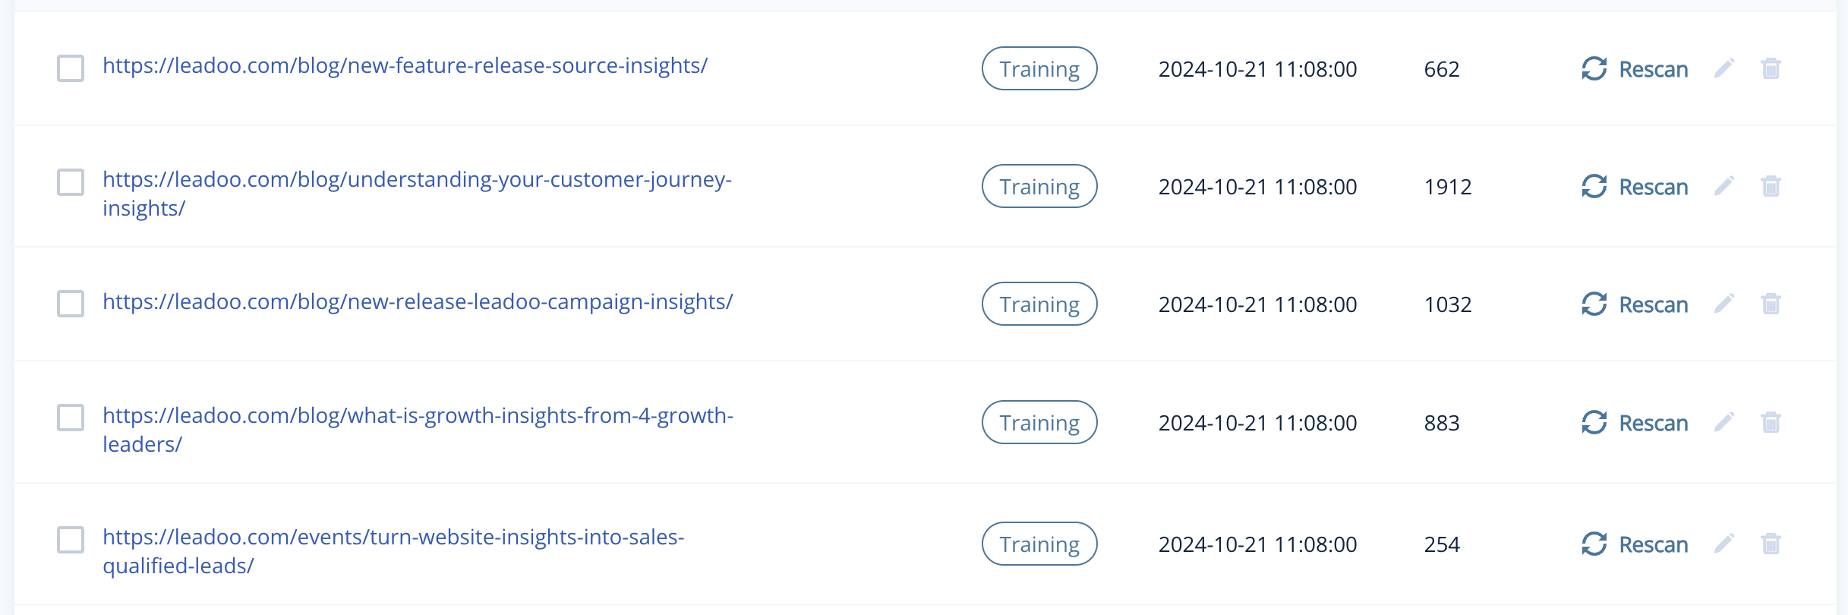
Task: Click the edit pencil icon for understanding-your-customer-journey-insights
Action: (x=1724, y=186)
